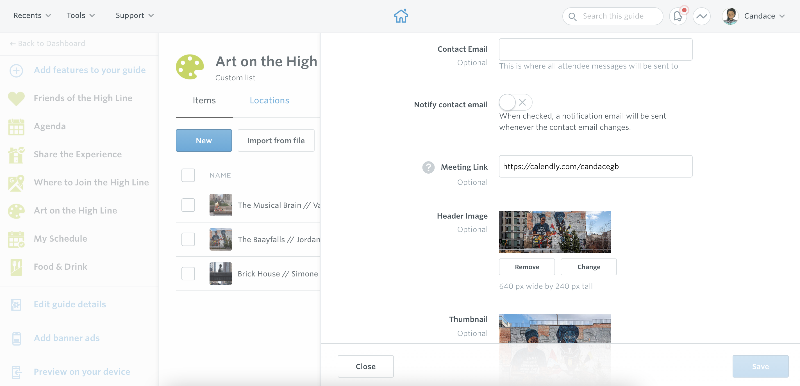Click the home icon in the top bar
The width and height of the screenshot is (800, 386).
pyautogui.click(x=401, y=16)
